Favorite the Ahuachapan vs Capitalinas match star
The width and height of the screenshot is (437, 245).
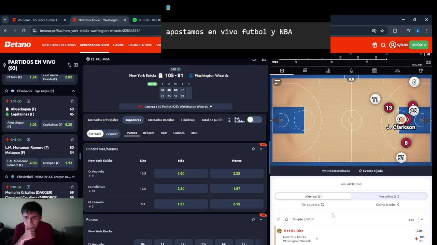[x=72, y=101]
